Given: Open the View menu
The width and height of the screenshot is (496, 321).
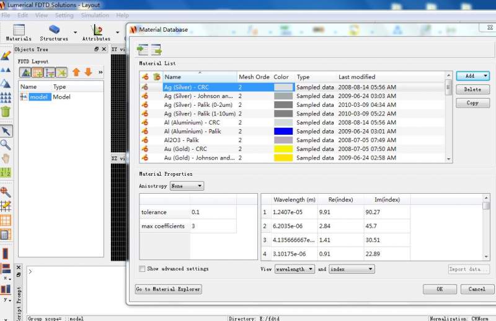Looking at the screenshot, I should point(42,15).
